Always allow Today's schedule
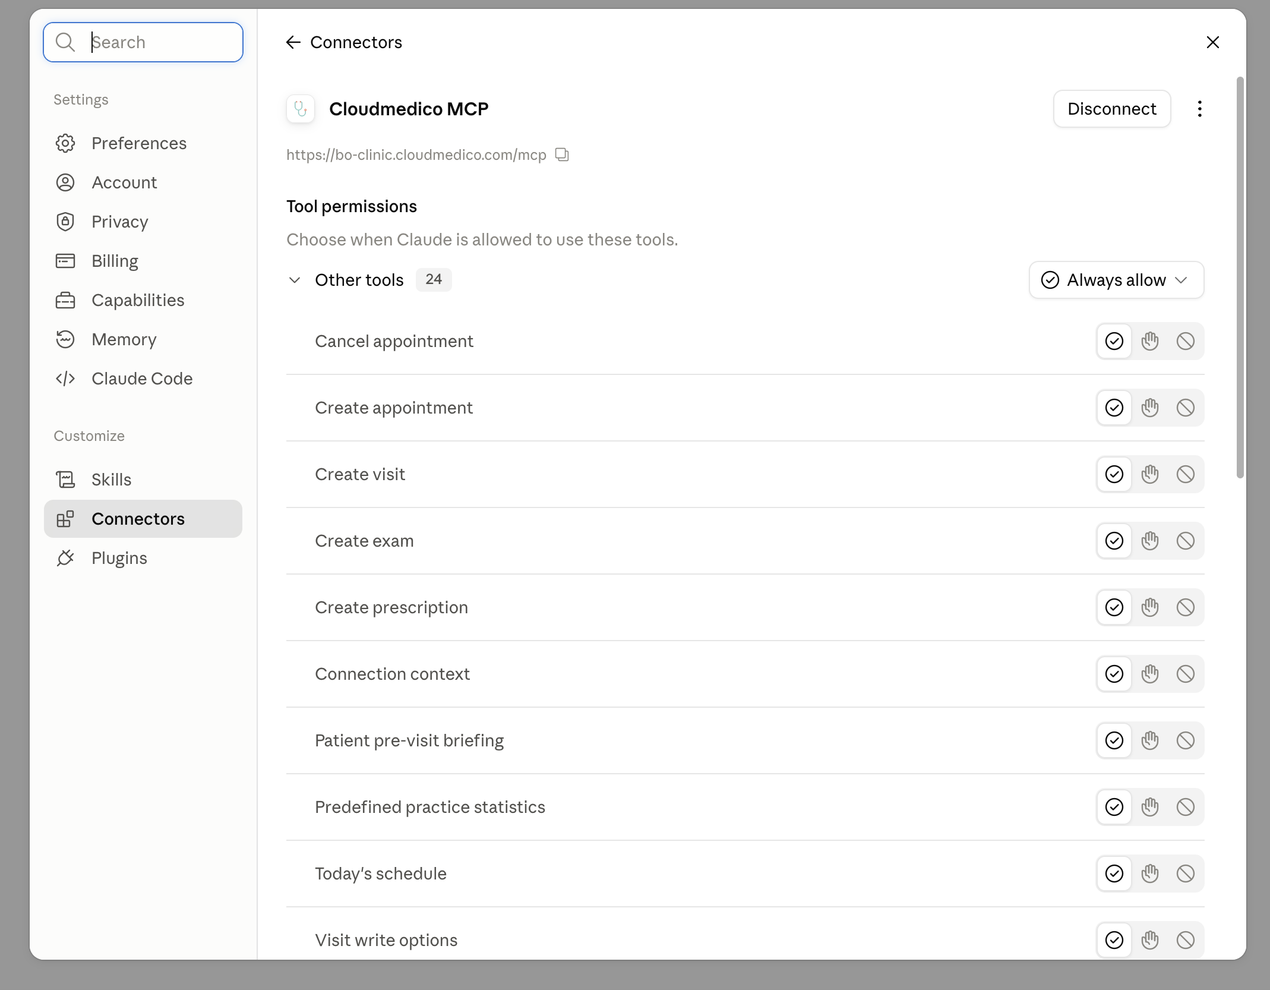The image size is (1270, 990). point(1114,874)
